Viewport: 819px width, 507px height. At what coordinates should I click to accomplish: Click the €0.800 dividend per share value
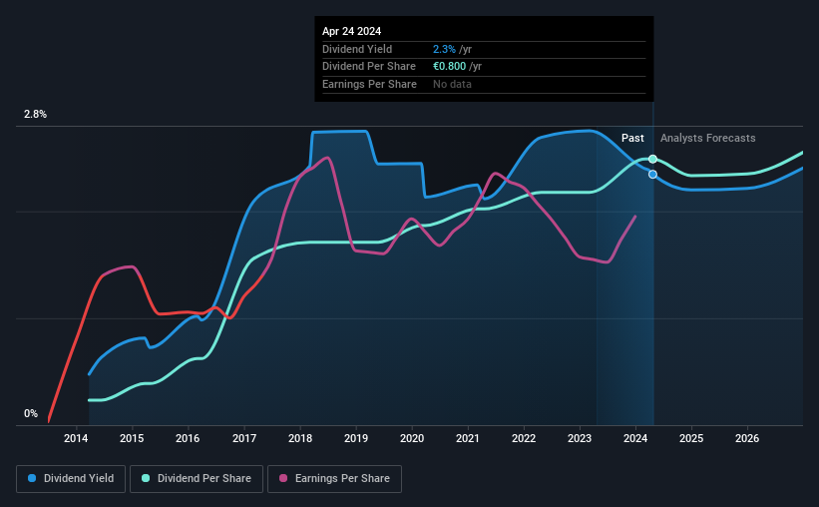[449, 67]
